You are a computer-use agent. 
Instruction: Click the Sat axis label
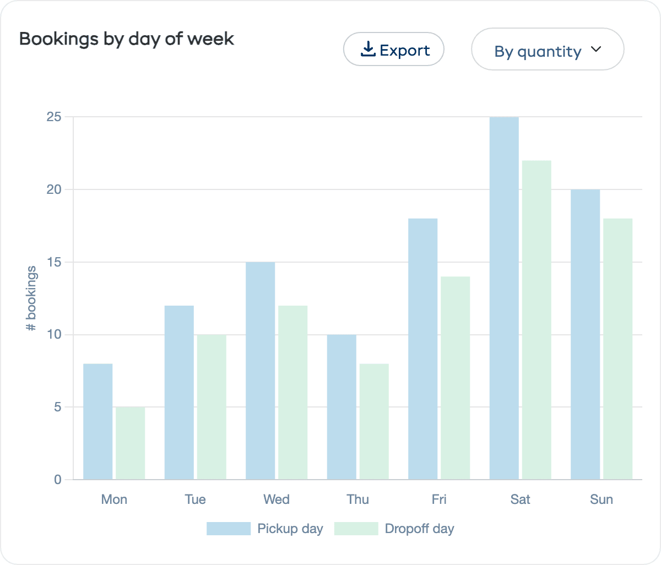pyautogui.click(x=520, y=499)
